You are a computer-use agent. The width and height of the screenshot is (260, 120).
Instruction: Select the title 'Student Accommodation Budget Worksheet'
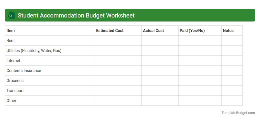[x=76, y=15]
